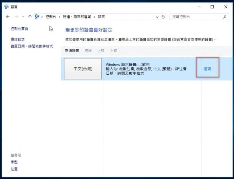
Task: Open 位置 link under 請參閱
Action: (x=14, y=169)
